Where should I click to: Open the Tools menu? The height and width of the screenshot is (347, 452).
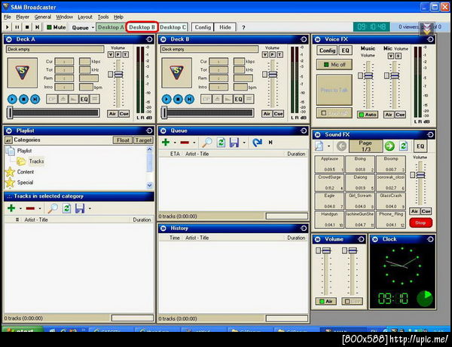tap(103, 17)
